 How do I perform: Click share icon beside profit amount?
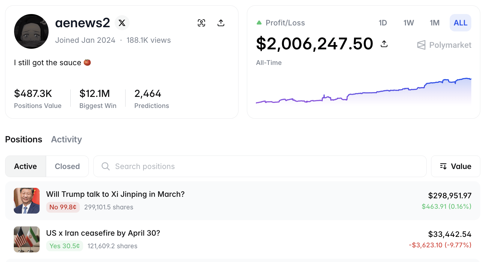(384, 44)
